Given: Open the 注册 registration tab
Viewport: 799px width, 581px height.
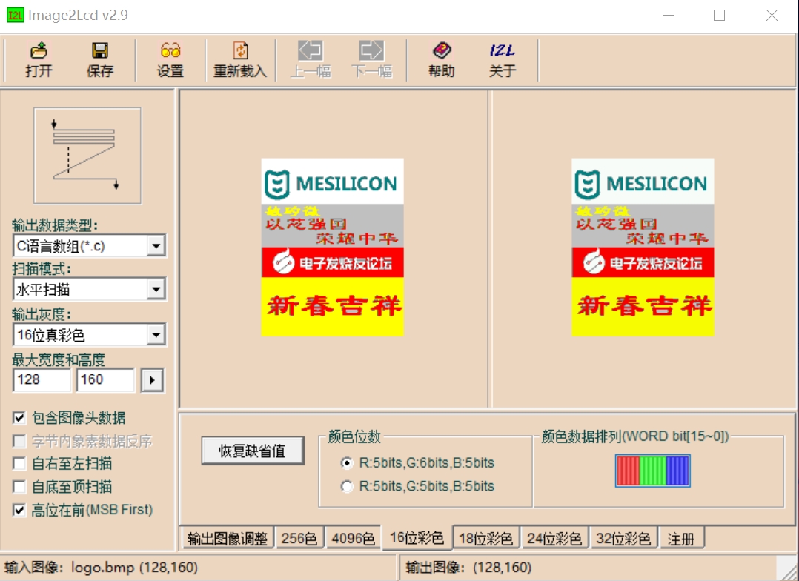Looking at the screenshot, I should coord(681,539).
